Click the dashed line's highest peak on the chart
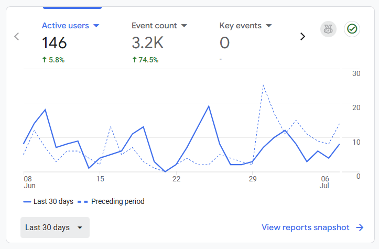This screenshot has height=249, width=379. coord(263,85)
